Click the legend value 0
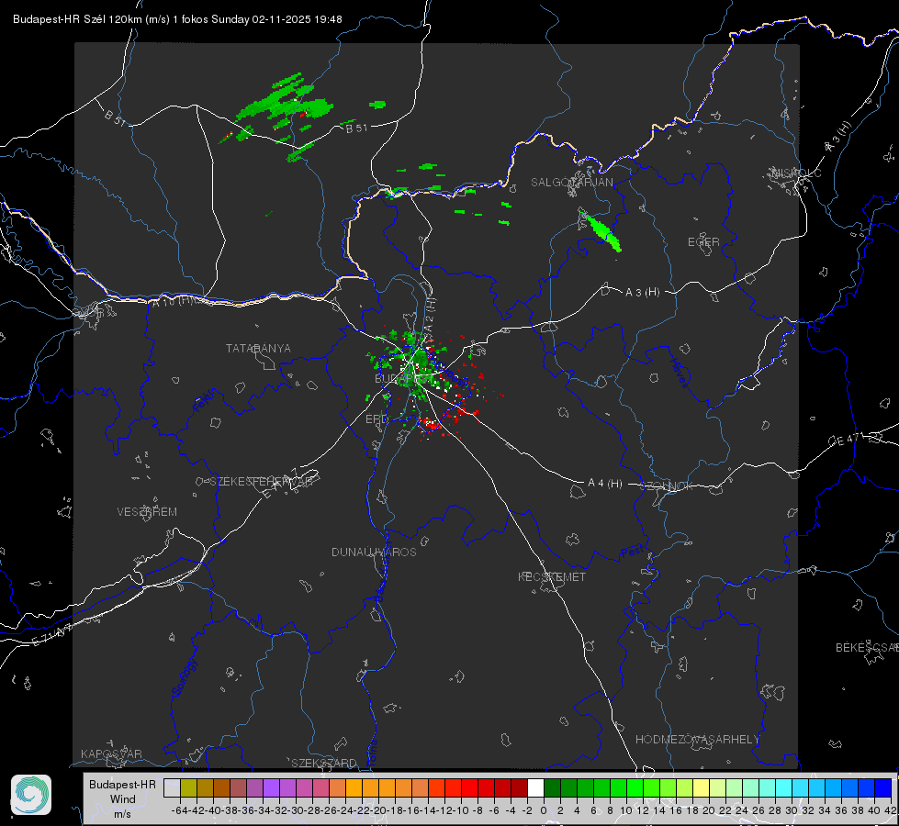 [544, 810]
